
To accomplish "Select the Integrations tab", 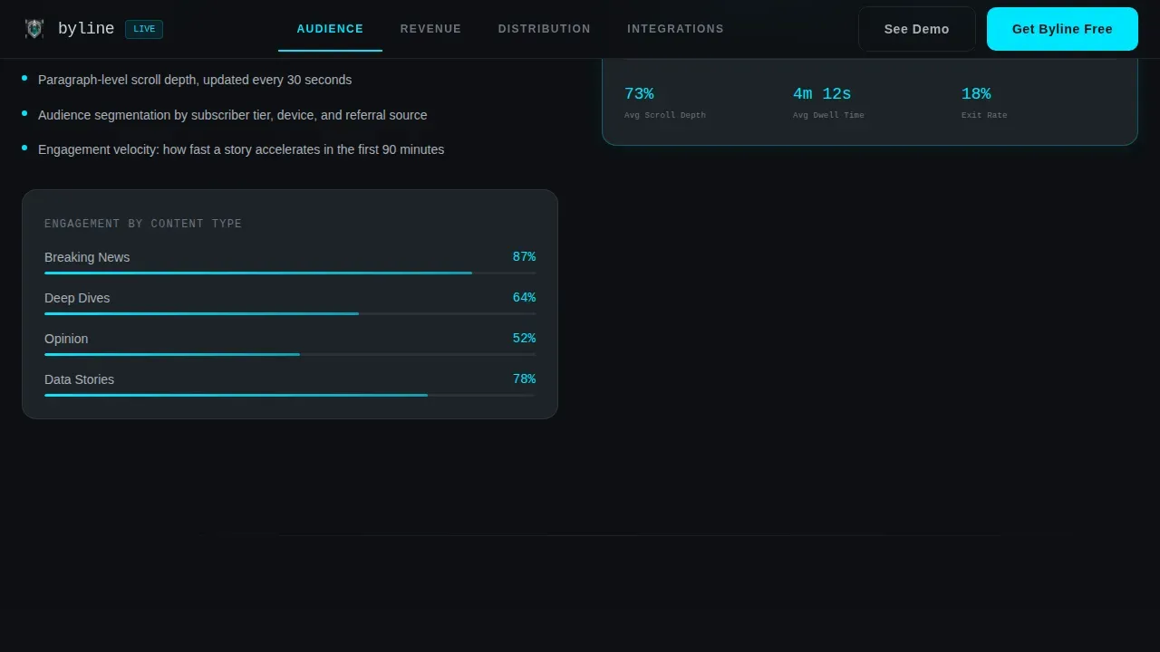I will [x=675, y=29].
